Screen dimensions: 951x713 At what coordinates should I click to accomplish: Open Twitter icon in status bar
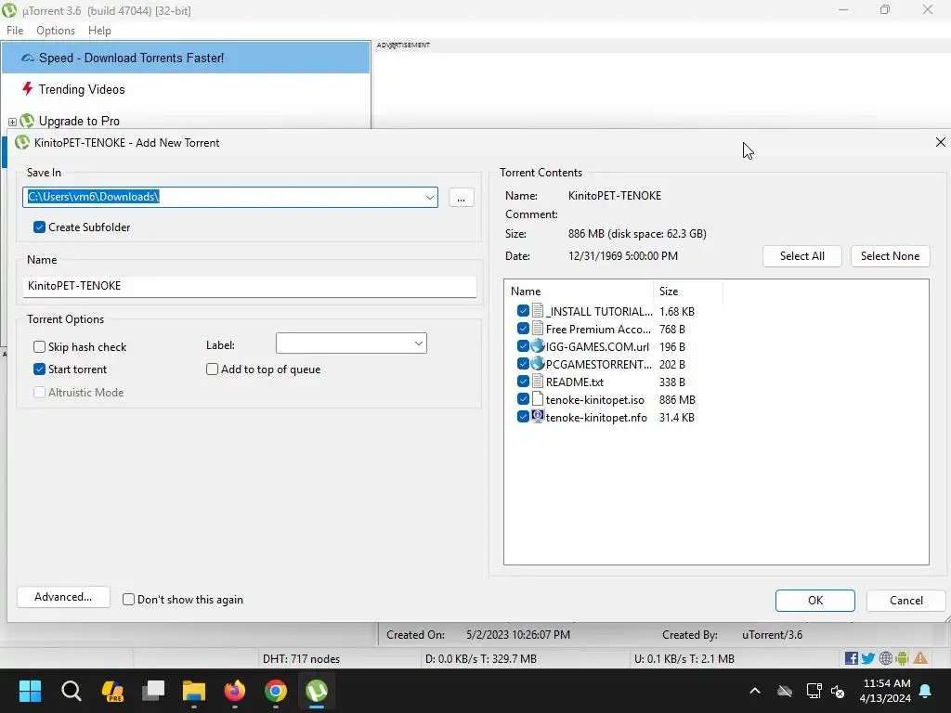[x=868, y=658]
